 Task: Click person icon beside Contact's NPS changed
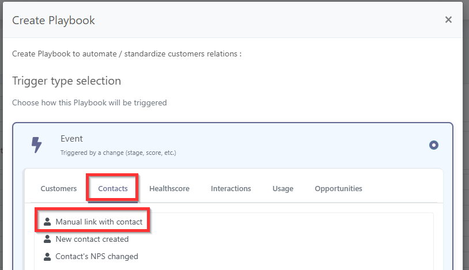[x=47, y=257]
